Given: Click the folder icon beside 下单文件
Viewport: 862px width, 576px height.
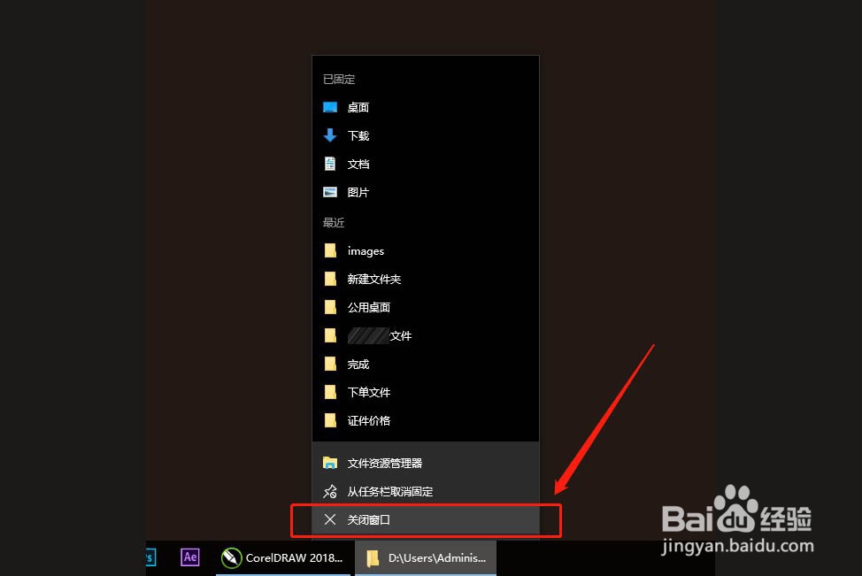Looking at the screenshot, I should coord(330,392).
